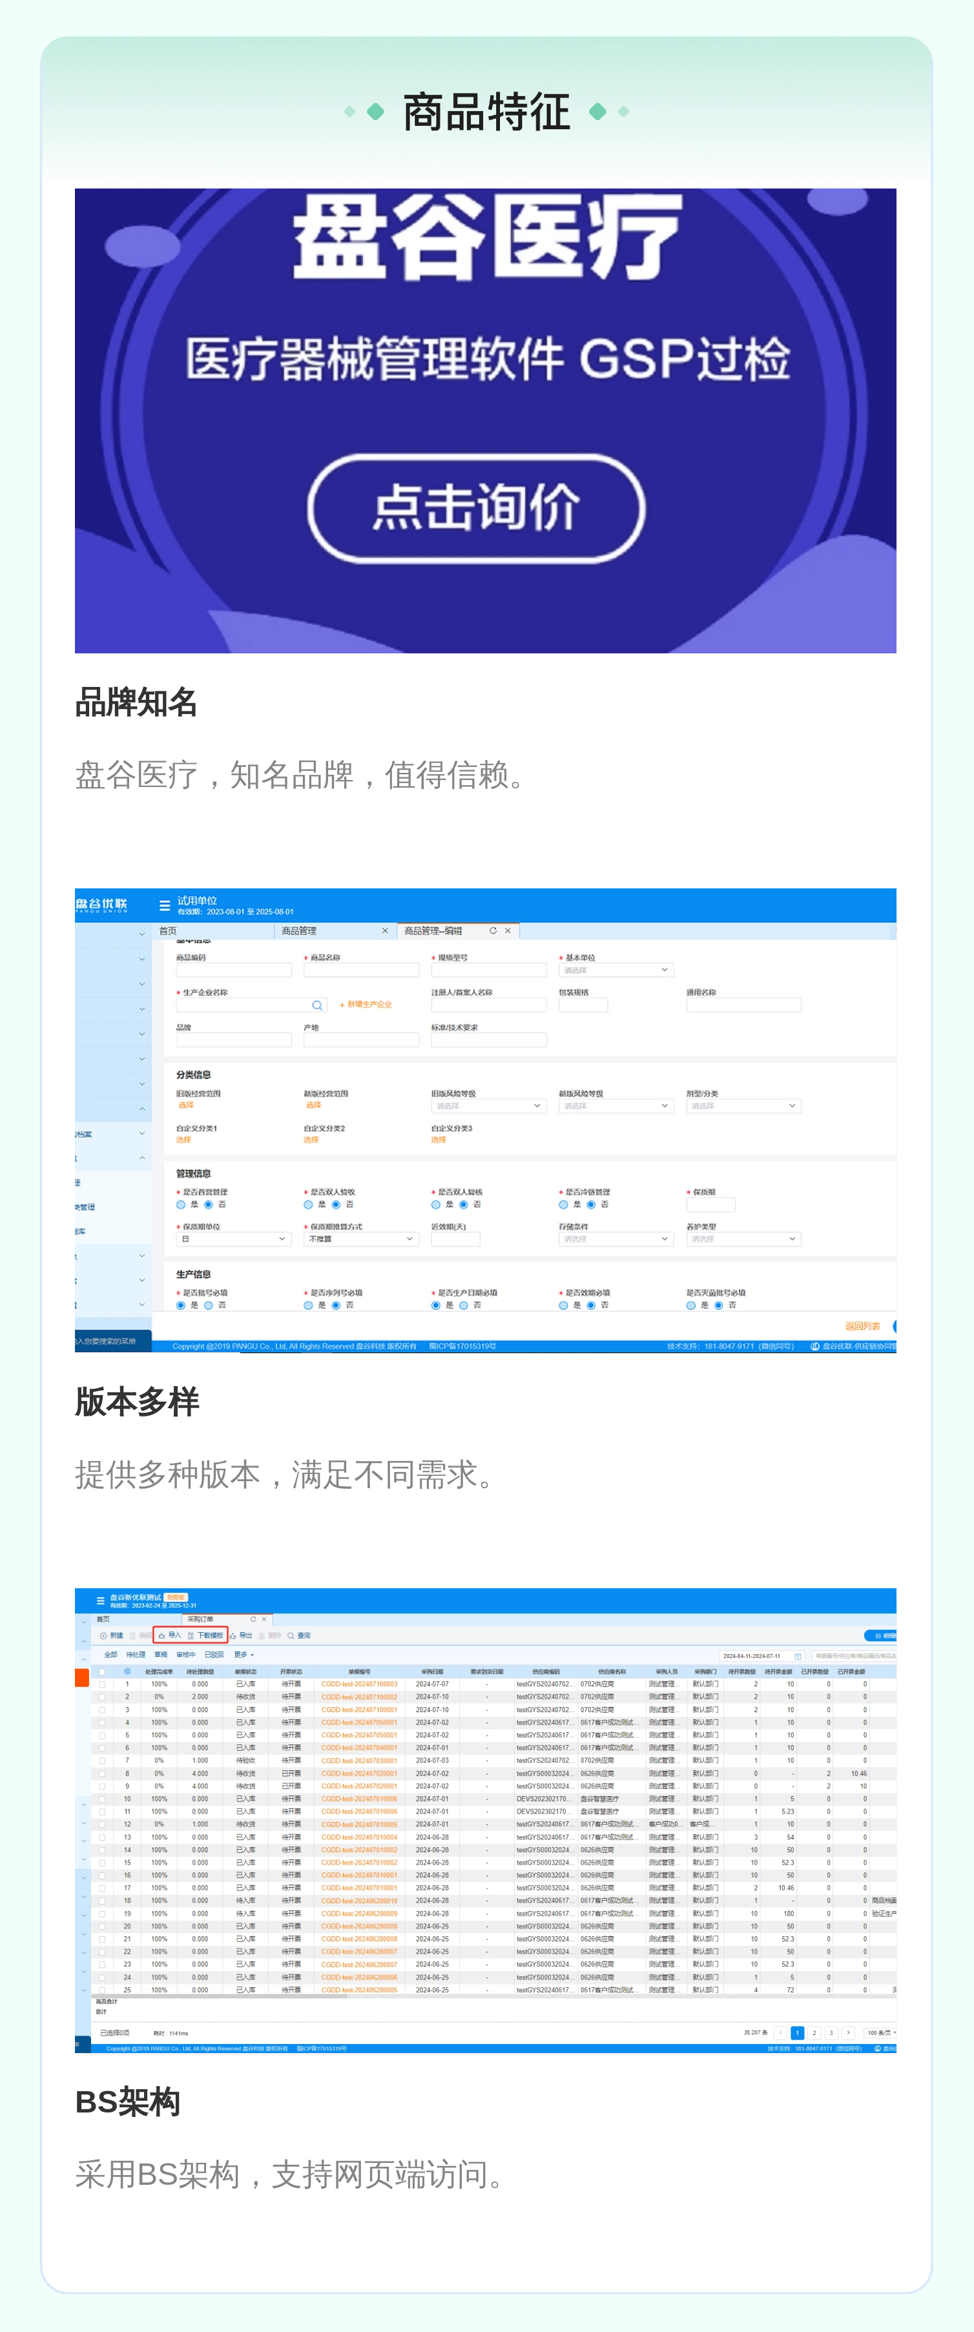Click the hamburger menu icon beside 试用单位
Screen dimensions: 974x2332
click(164, 905)
